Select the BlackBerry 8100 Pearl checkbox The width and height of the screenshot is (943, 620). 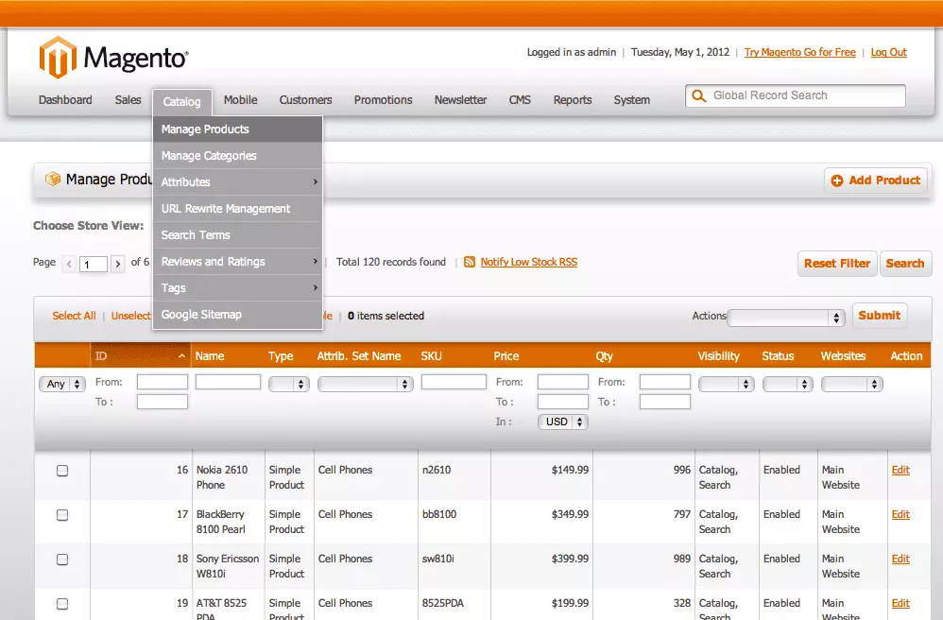(x=62, y=515)
